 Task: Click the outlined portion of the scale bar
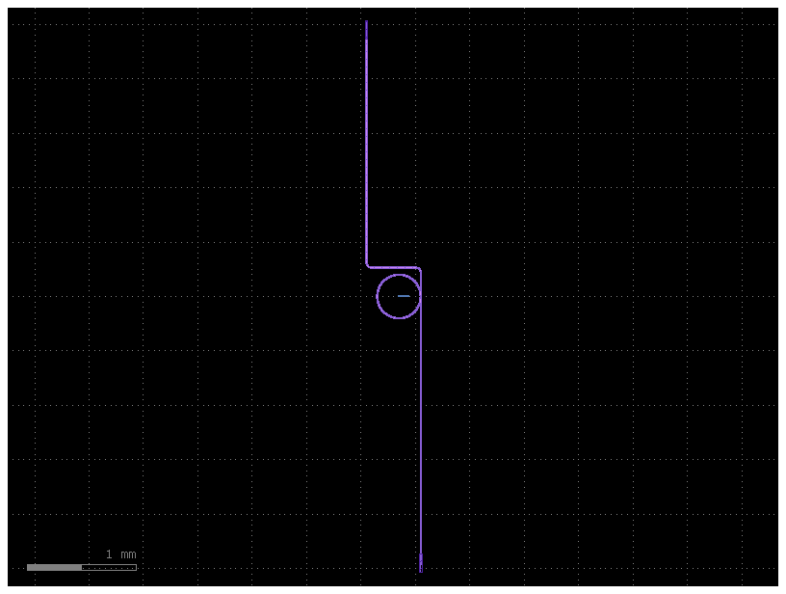pos(108,568)
